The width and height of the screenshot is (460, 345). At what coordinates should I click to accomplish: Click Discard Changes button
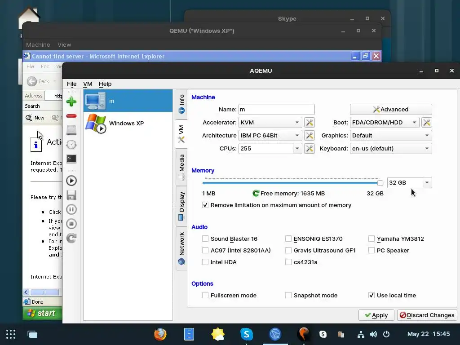click(x=427, y=315)
